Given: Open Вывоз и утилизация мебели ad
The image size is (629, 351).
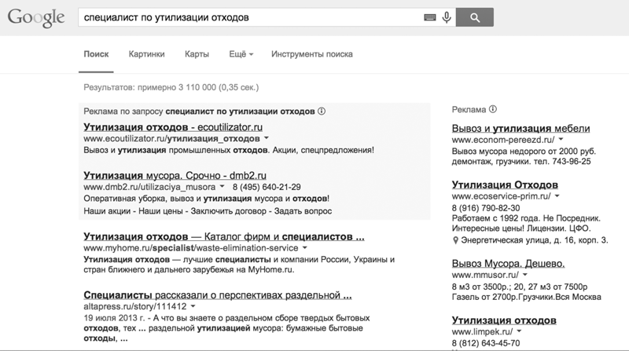Looking at the screenshot, I should tap(520, 128).
